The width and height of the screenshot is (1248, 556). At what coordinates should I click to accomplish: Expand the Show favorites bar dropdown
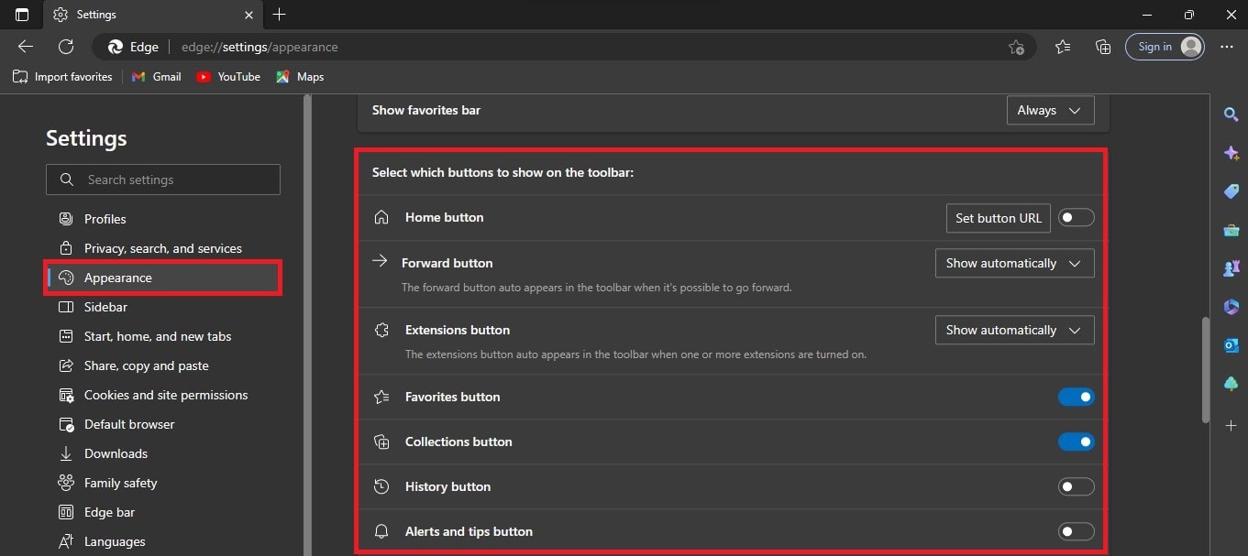pyautogui.click(x=1050, y=111)
